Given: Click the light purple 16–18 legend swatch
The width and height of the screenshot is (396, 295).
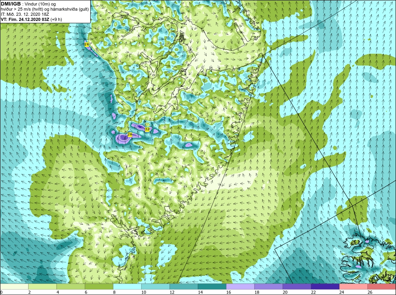Looking at the screenshot, I should [240, 287].
